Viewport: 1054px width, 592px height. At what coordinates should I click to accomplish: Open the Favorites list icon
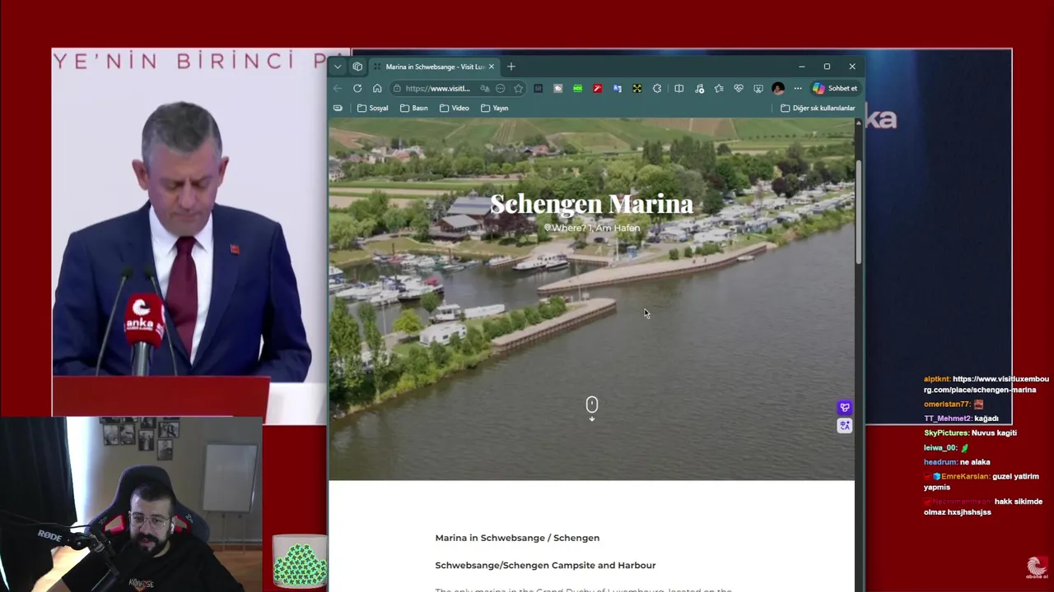[x=719, y=88]
